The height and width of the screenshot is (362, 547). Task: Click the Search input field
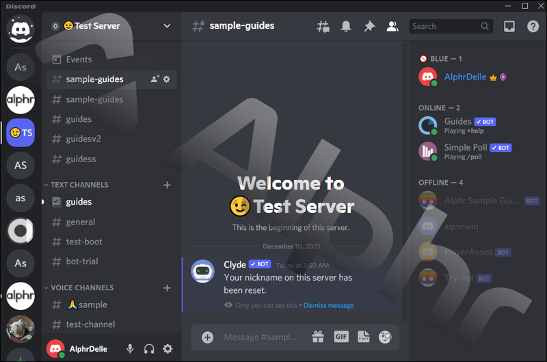pyautogui.click(x=451, y=27)
